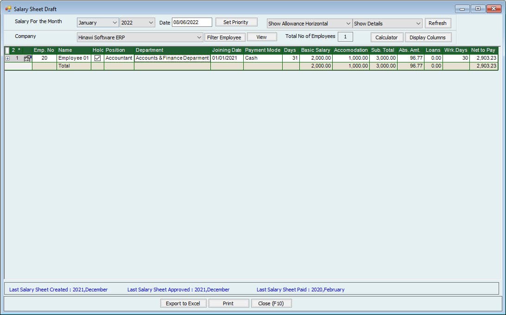Select Employee 01 sub total 3,000.00 cell

tap(383, 58)
